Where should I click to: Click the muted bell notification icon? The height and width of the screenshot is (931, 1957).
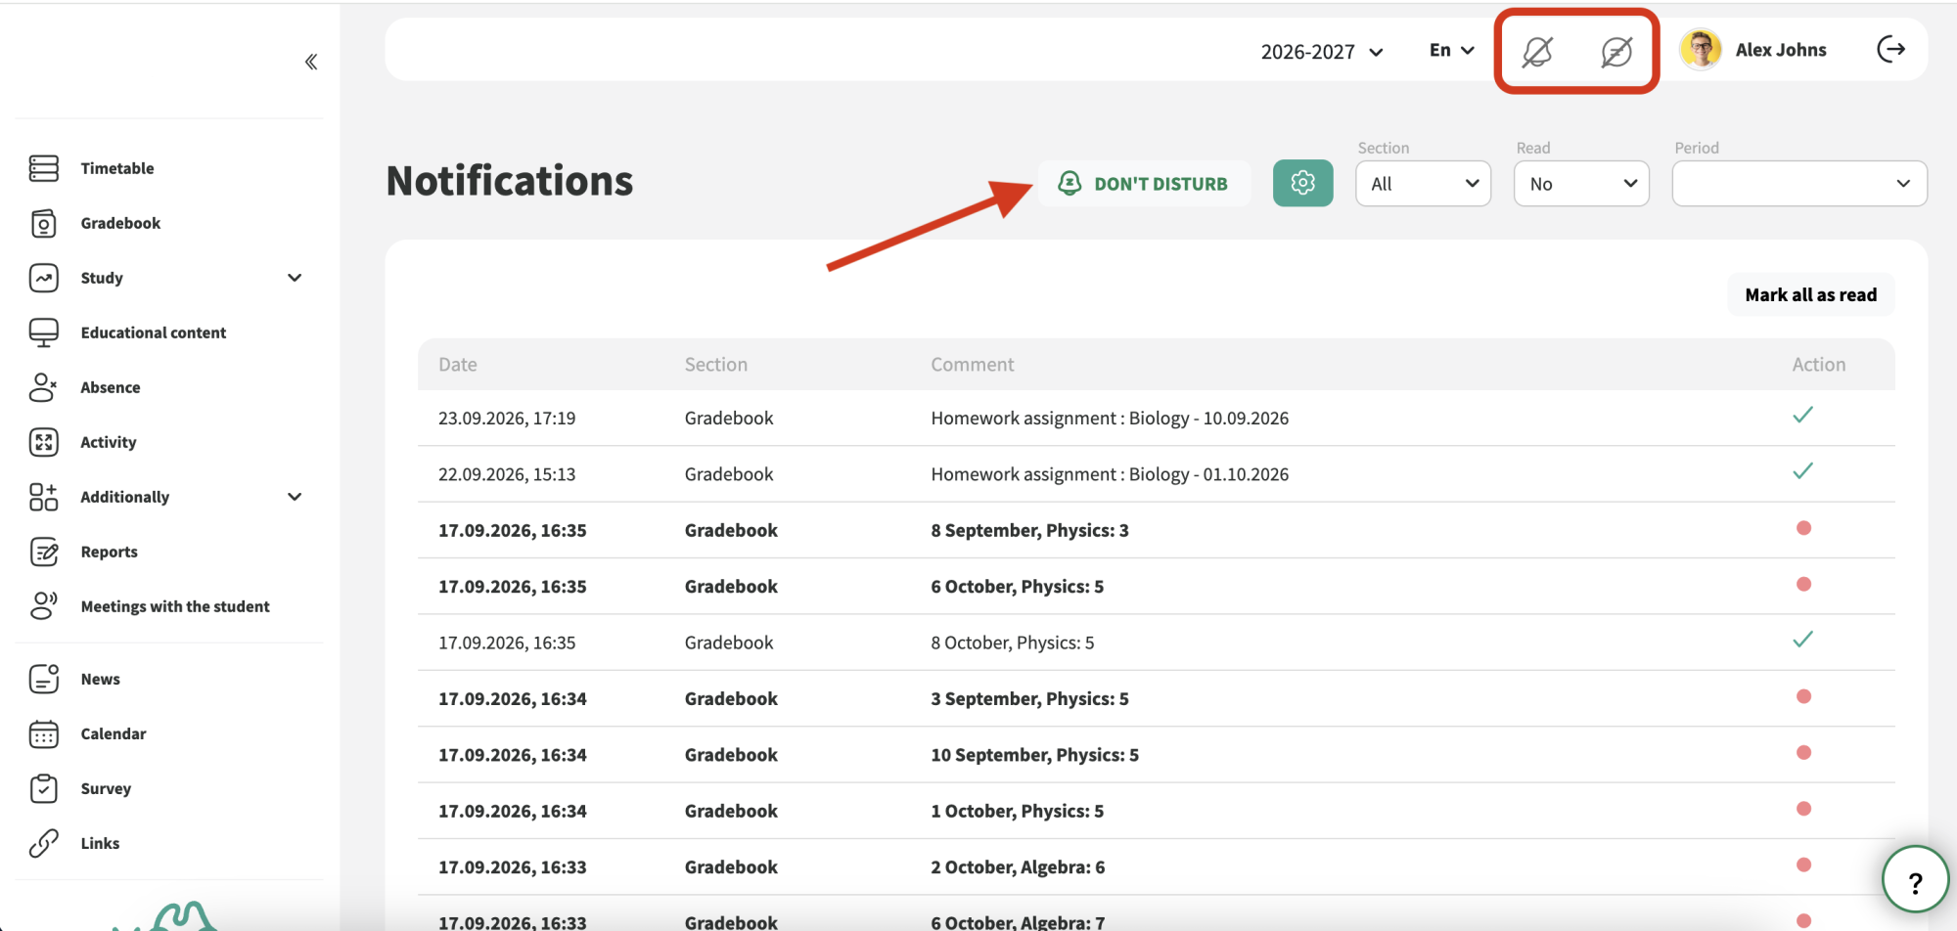pos(1537,52)
